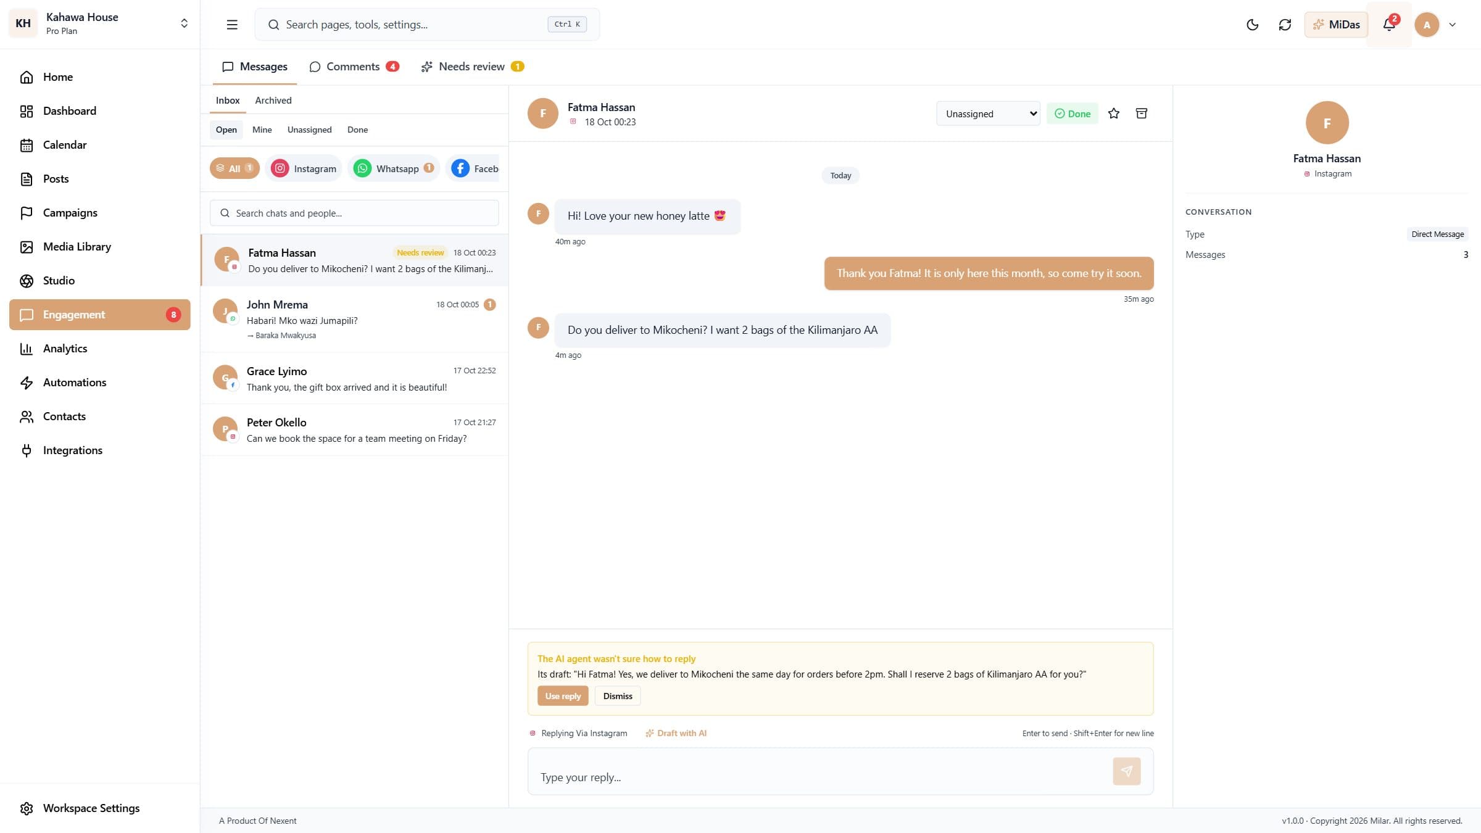Open John Mrema conversation
The width and height of the screenshot is (1481, 833).
coord(355,319)
